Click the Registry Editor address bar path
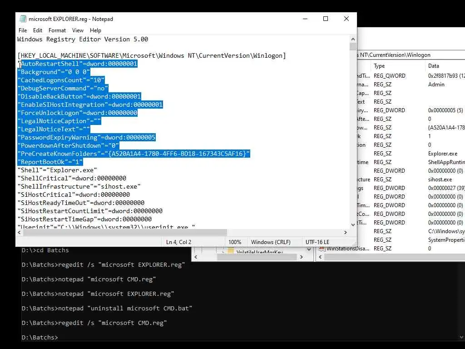Viewport: 465px width, 349px height. coord(411,55)
